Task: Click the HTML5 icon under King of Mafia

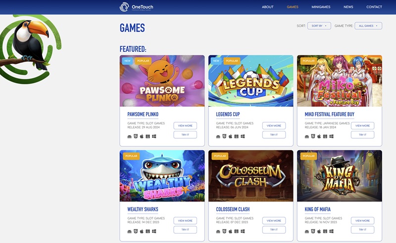Action: [x=313, y=231]
